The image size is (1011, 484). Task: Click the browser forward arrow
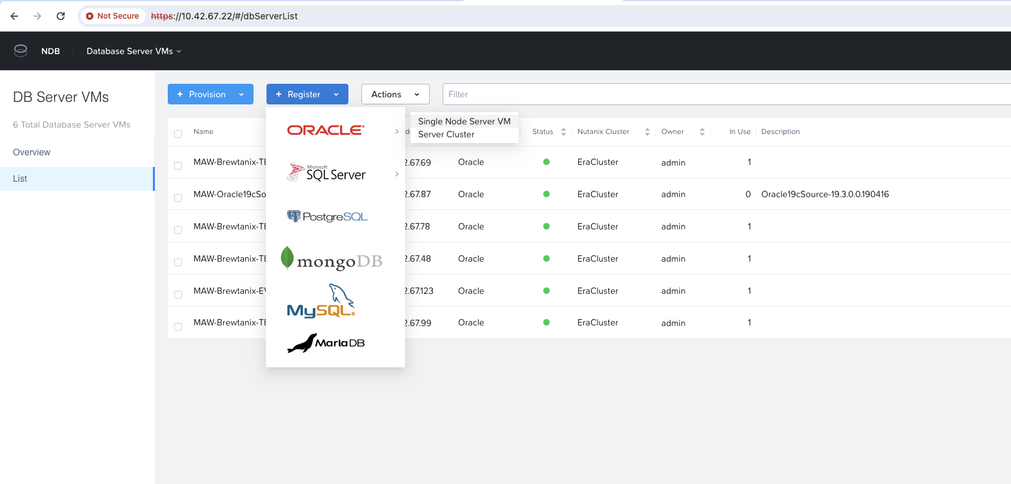37,16
